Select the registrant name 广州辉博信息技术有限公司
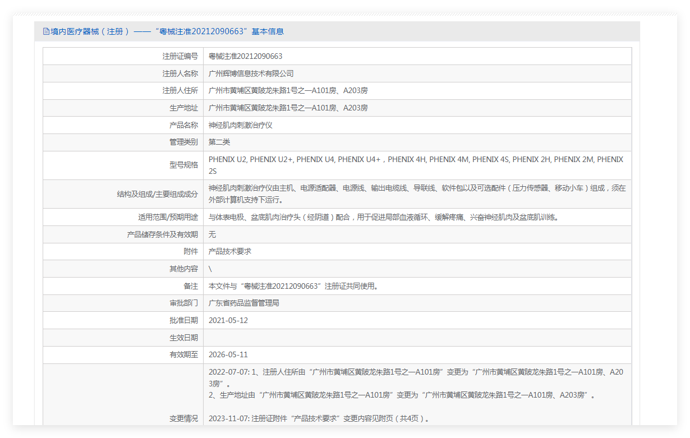 [251, 73]
